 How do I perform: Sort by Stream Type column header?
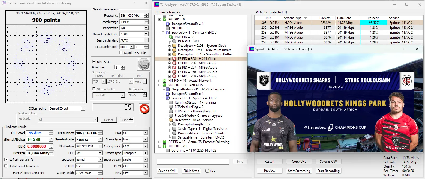[x=293, y=18]
